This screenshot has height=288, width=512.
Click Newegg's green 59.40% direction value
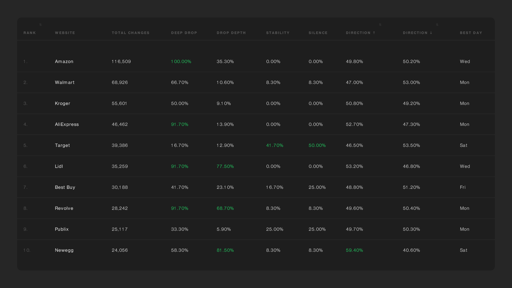354,250
